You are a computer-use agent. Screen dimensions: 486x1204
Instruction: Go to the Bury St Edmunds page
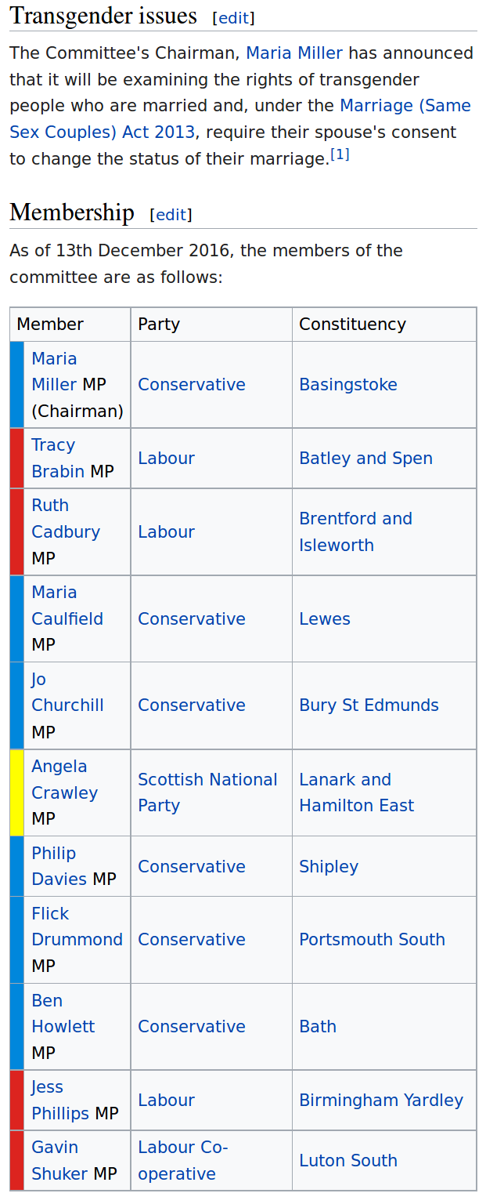pyautogui.click(x=369, y=705)
